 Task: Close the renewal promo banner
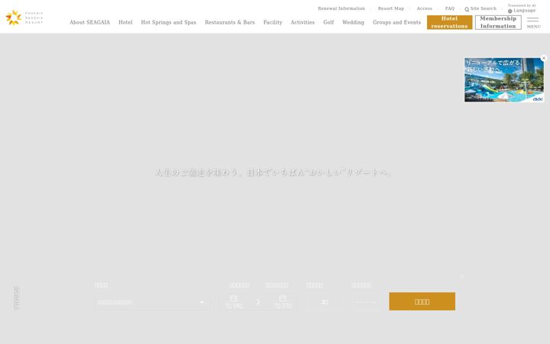pyautogui.click(x=543, y=58)
